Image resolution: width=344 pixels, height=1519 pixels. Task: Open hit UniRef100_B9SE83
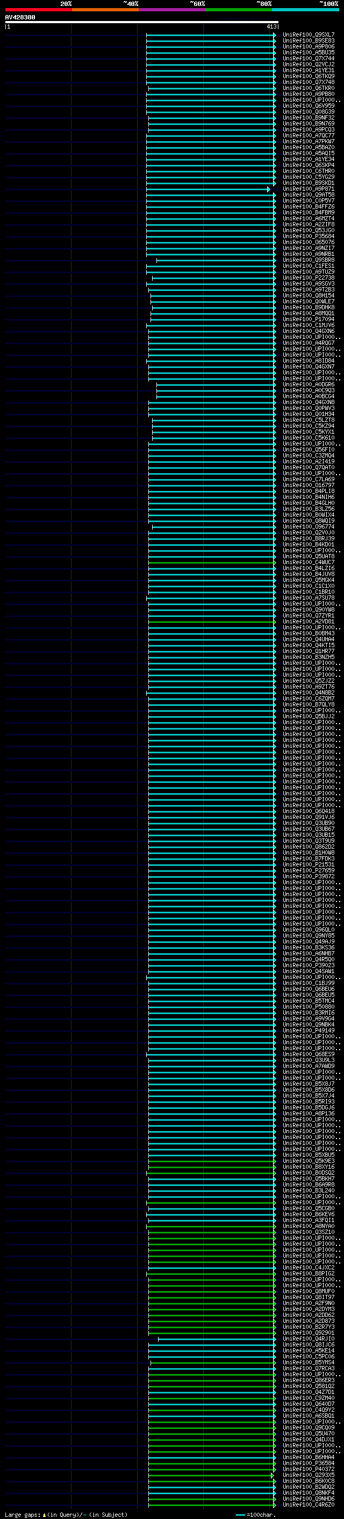pos(308,41)
